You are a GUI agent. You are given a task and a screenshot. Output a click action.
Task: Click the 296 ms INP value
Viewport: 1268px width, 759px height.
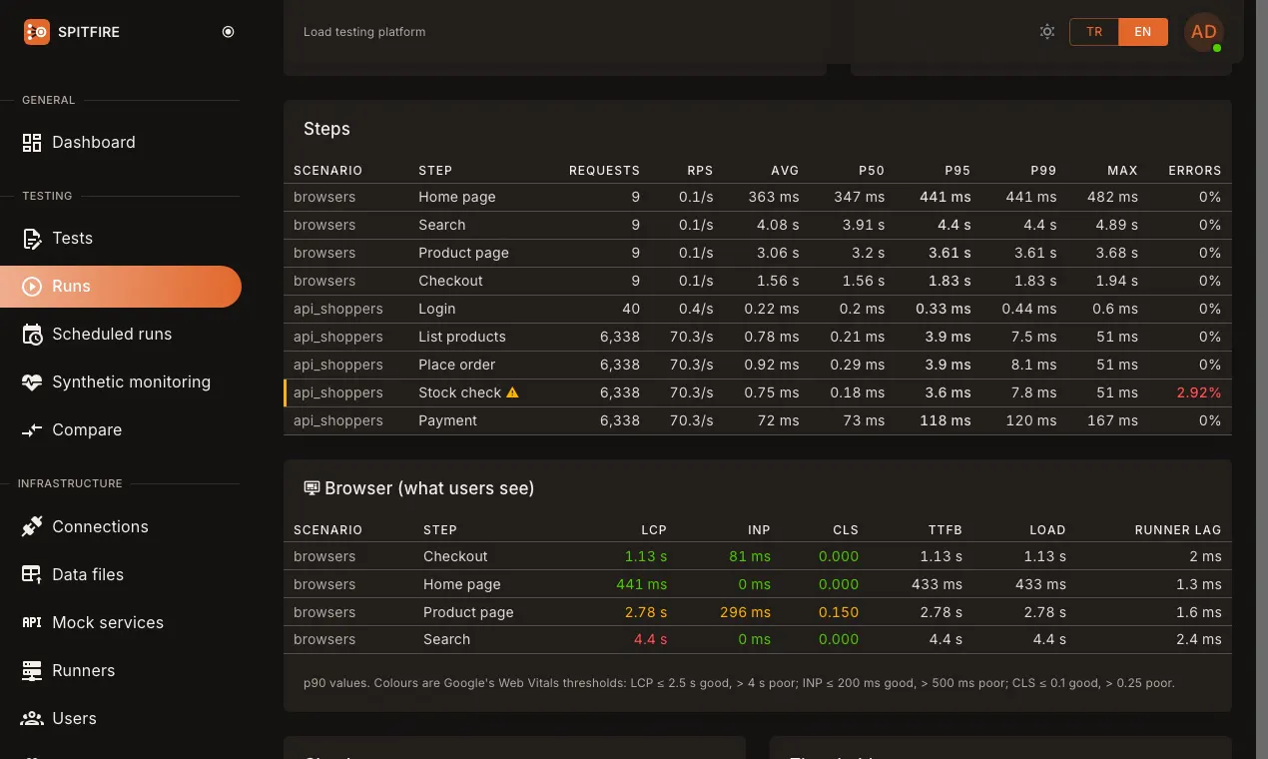pos(745,612)
